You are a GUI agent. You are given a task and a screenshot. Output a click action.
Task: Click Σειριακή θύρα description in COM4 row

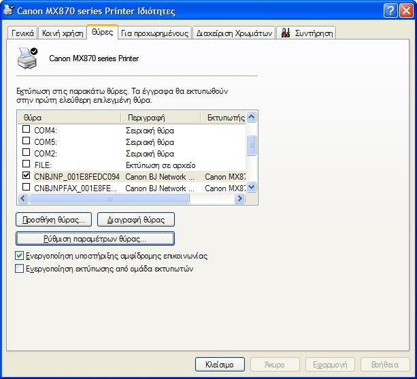click(x=150, y=131)
